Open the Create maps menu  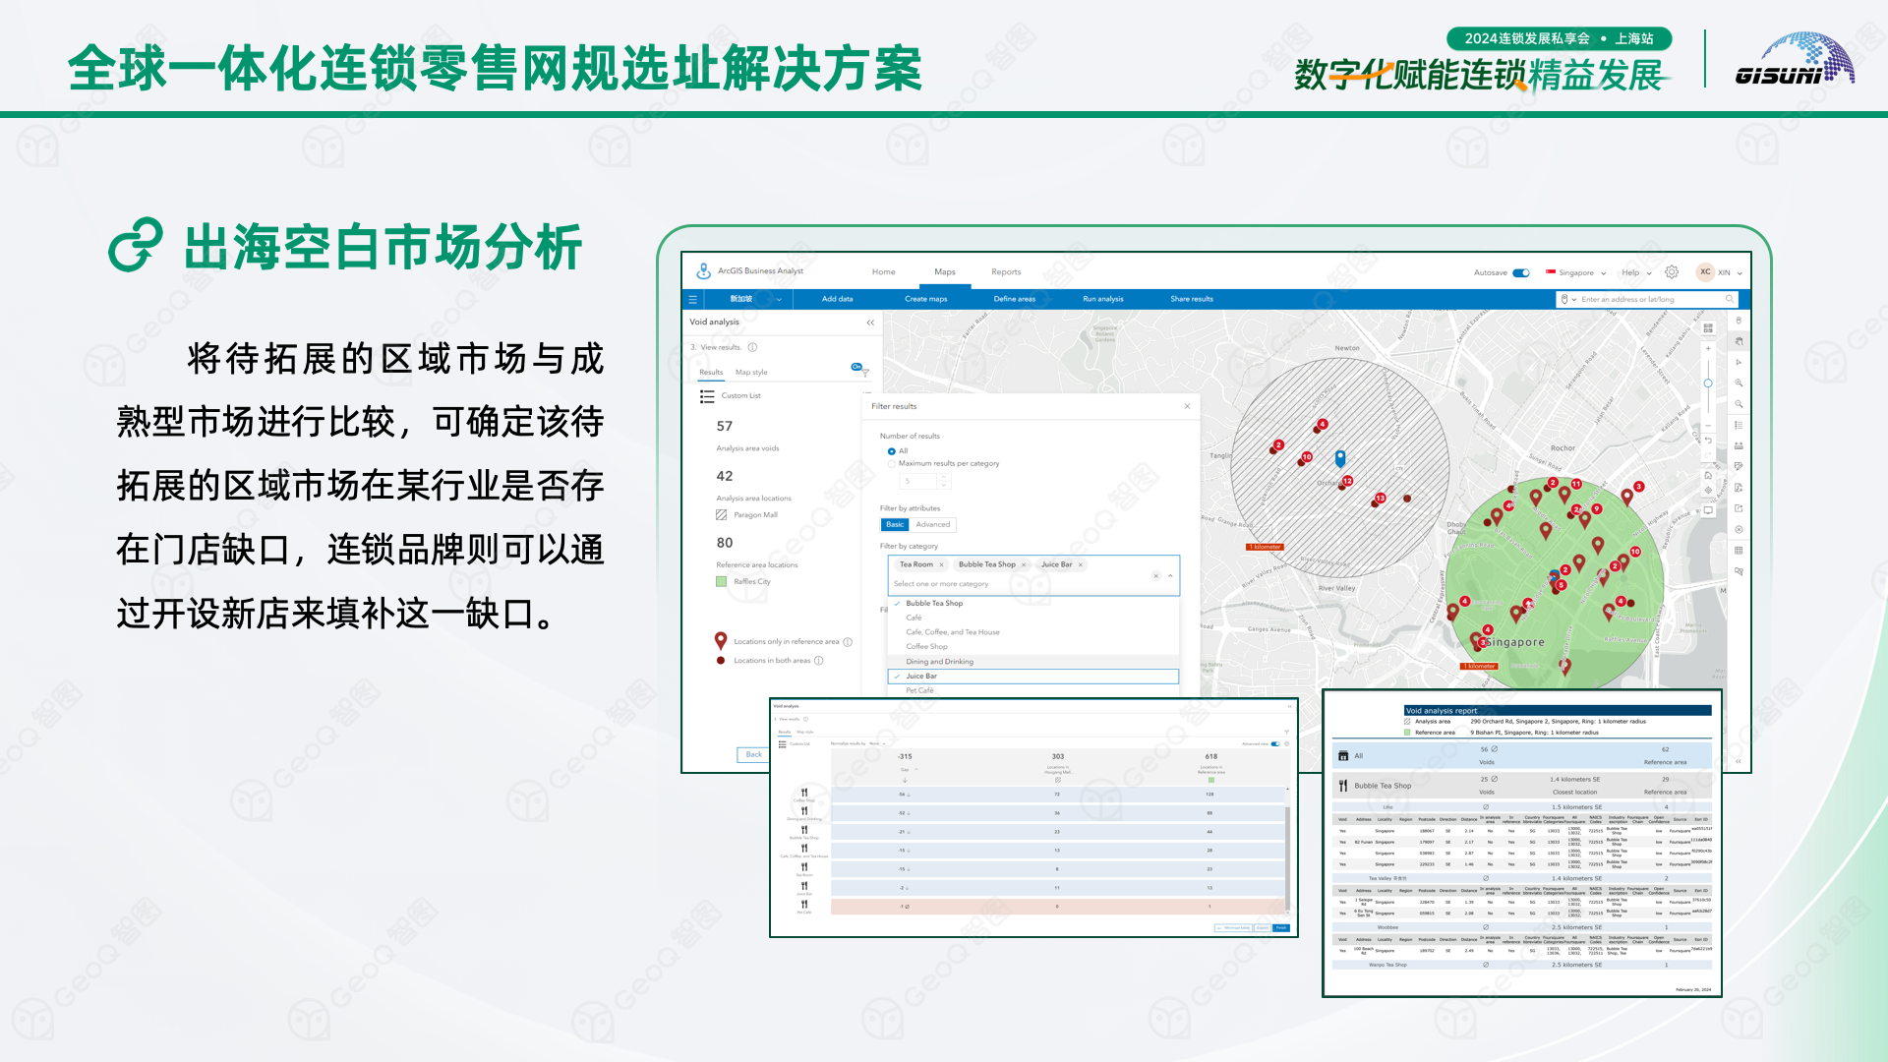point(925,299)
